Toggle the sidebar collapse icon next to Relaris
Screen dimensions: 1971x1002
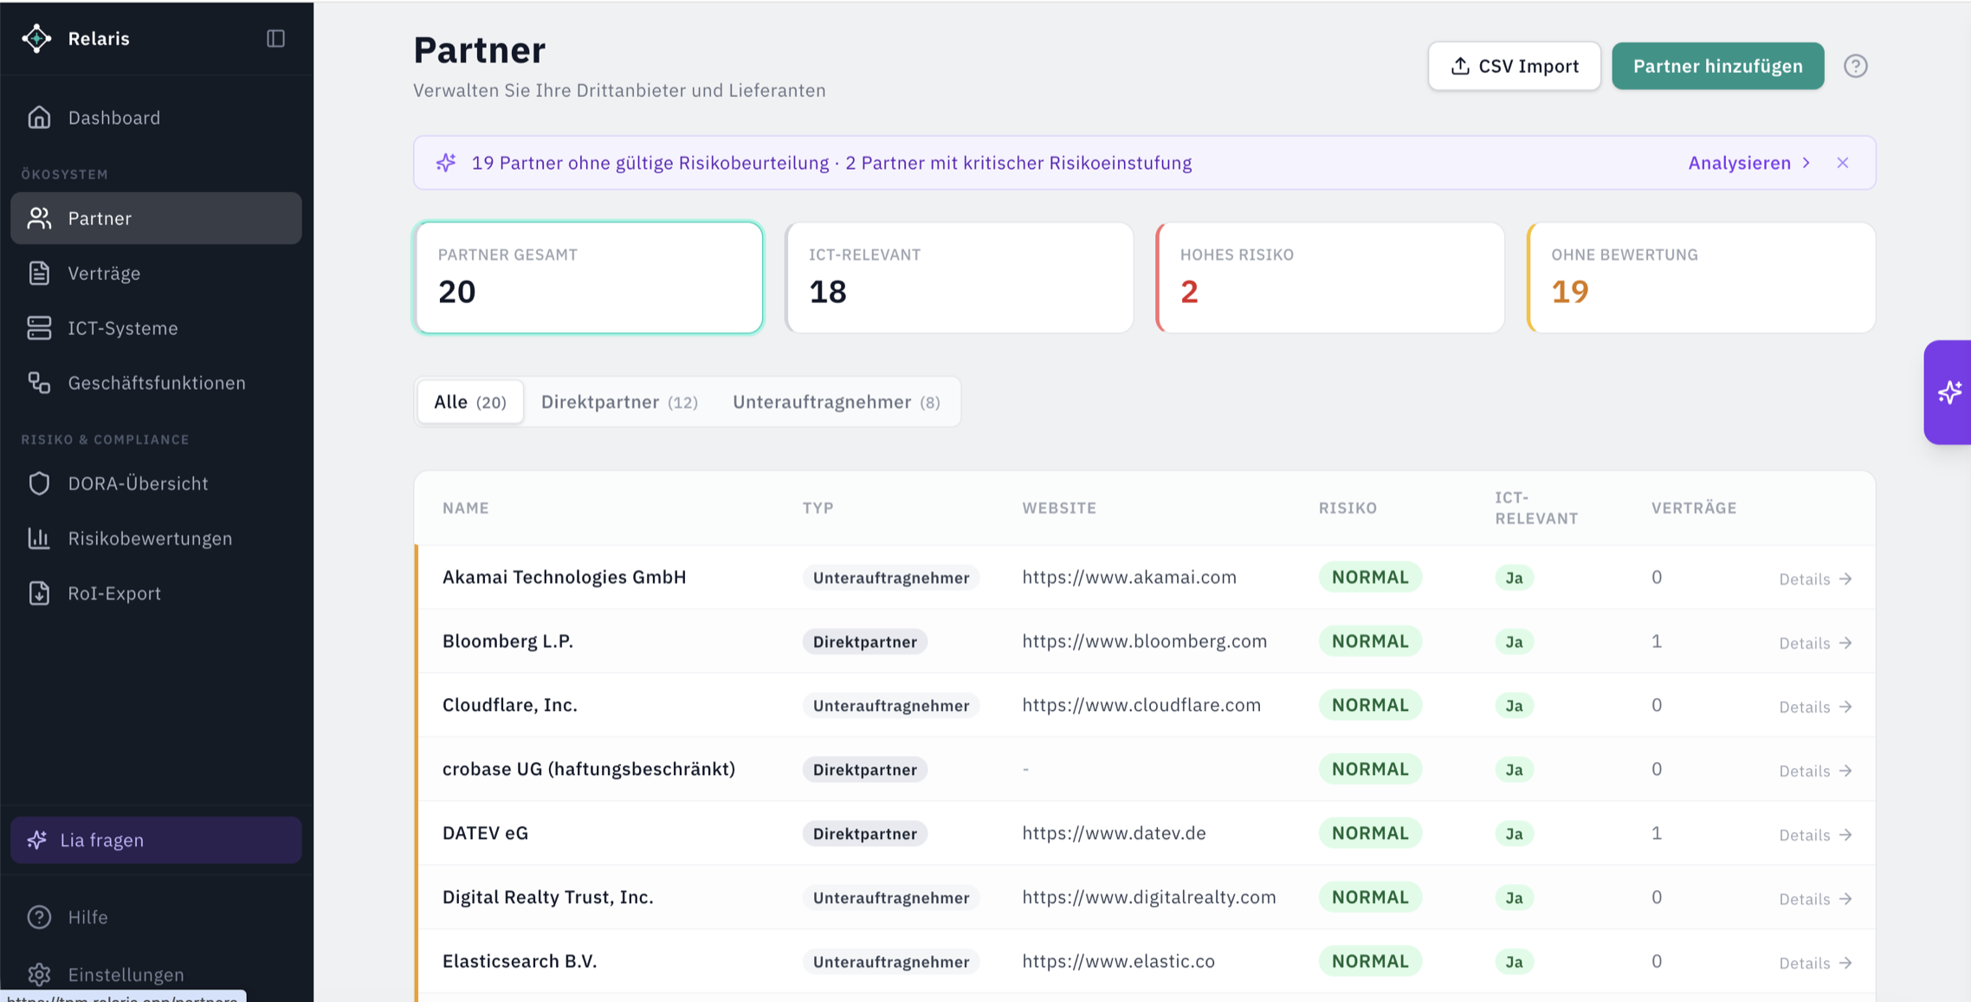[275, 38]
